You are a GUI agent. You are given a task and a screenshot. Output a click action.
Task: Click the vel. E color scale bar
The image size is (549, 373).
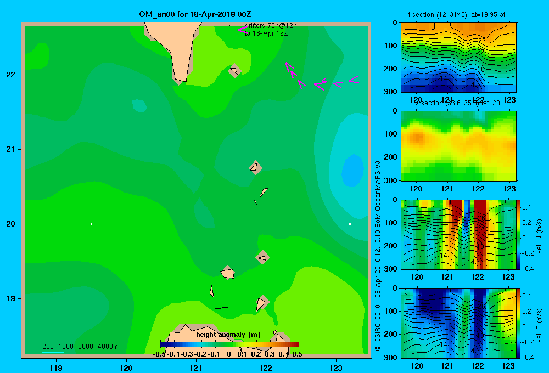pyautogui.click(x=518, y=323)
